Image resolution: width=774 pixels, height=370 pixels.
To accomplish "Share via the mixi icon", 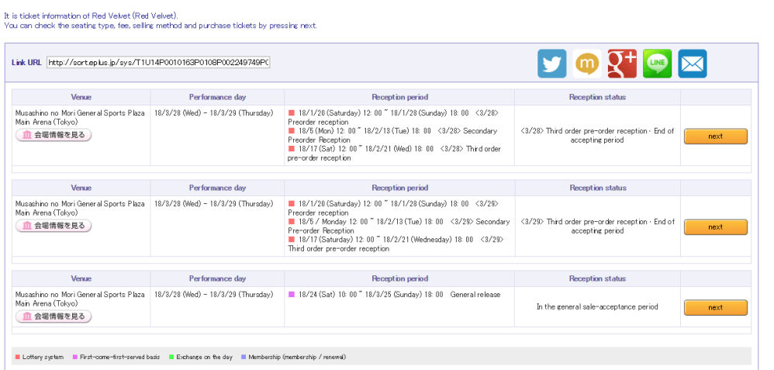I will coord(587,64).
